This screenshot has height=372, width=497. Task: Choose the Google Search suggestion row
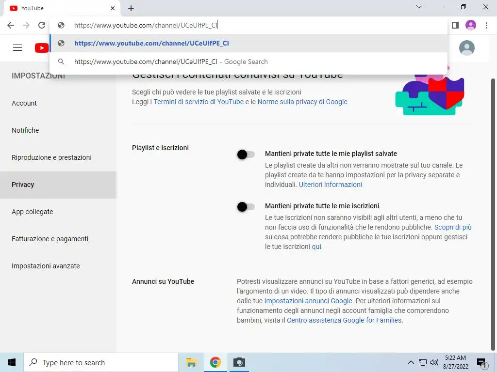pyautogui.click(x=248, y=62)
